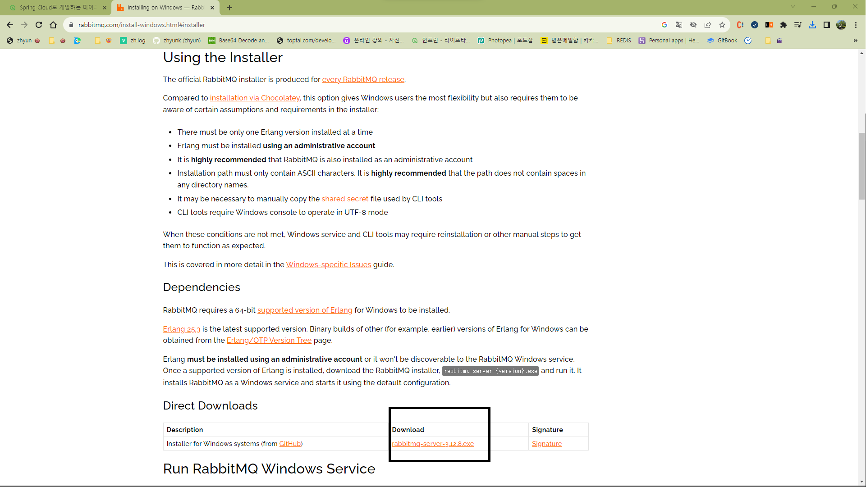
Task: Open the shared secret link
Action: [x=345, y=199]
